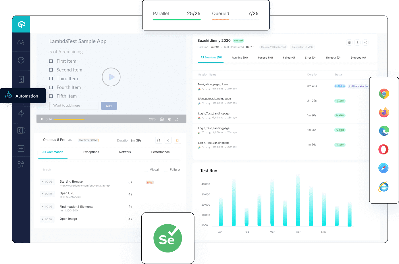Image resolution: width=399 pixels, height=264 pixels.
Task: Click the Selenium logo card
Action: (168, 238)
